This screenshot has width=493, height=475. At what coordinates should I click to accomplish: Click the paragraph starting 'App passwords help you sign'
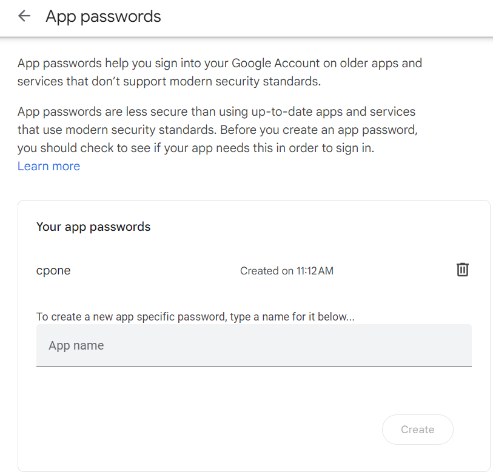click(220, 72)
